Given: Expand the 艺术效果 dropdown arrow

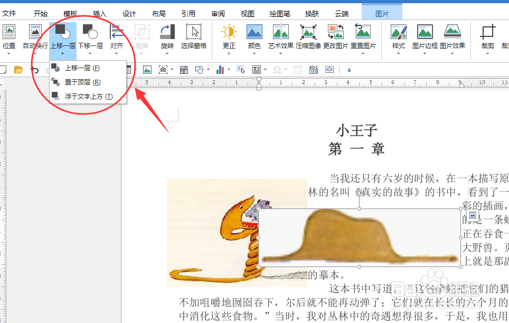Looking at the screenshot, I should pos(281,53).
